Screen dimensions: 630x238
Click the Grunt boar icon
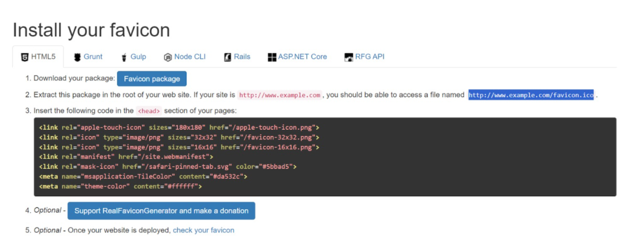(x=78, y=57)
